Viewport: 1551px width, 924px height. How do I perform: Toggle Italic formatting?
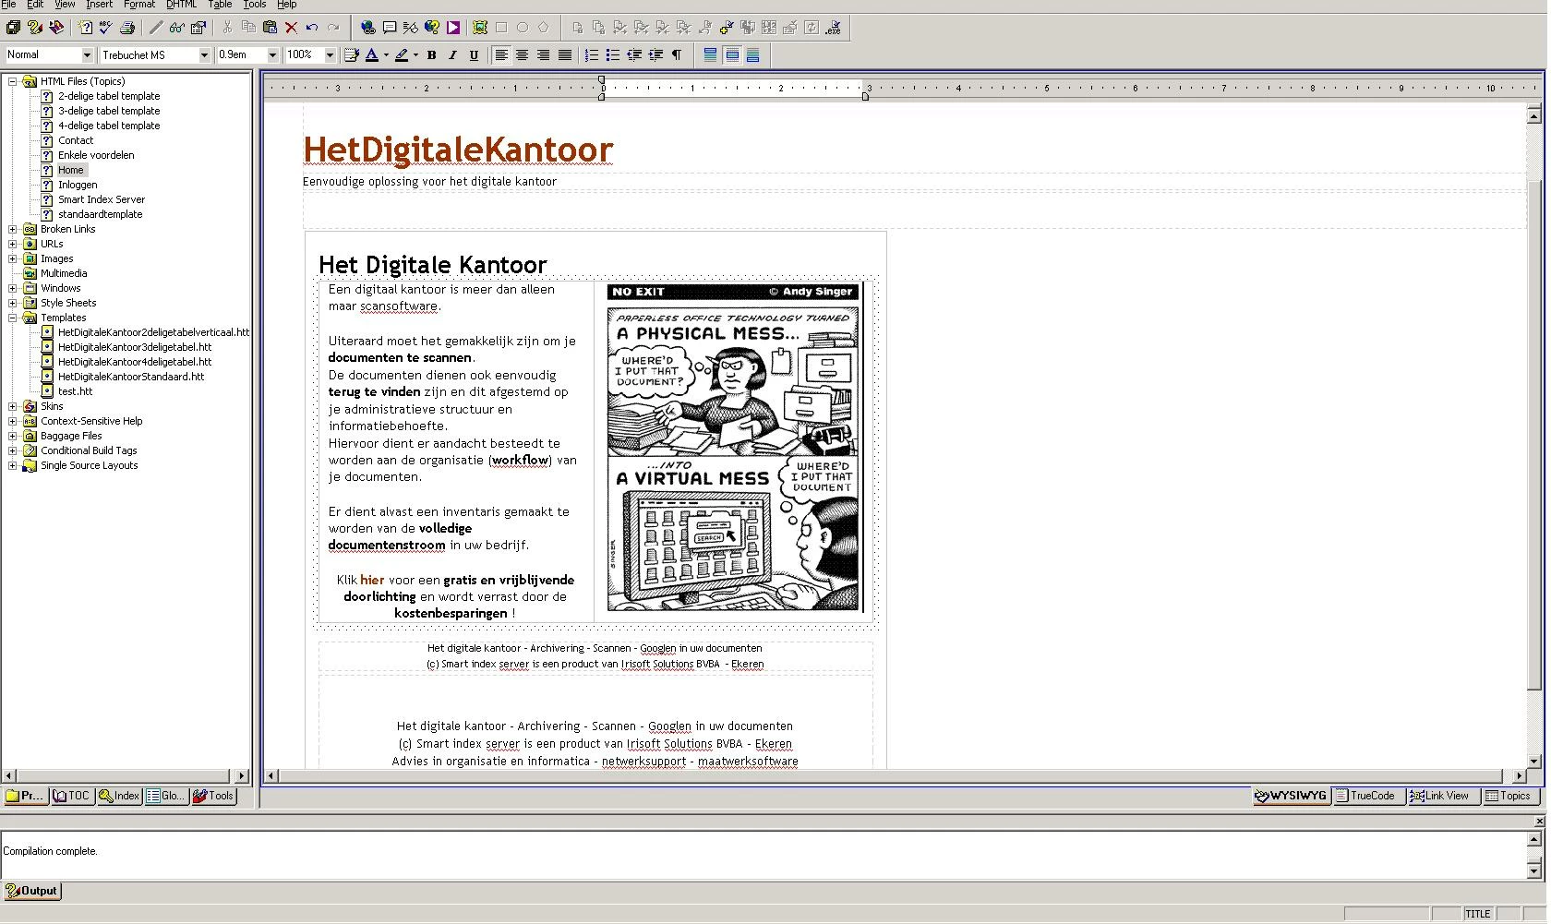[452, 55]
